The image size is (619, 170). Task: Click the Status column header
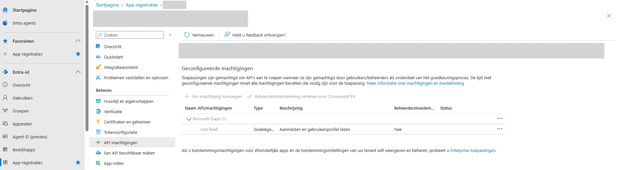[x=446, y=108]
